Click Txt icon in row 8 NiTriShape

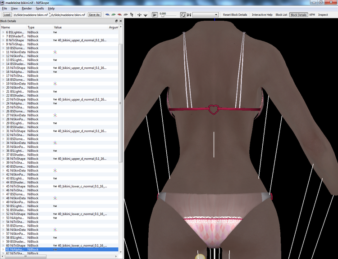pos(55,40)
